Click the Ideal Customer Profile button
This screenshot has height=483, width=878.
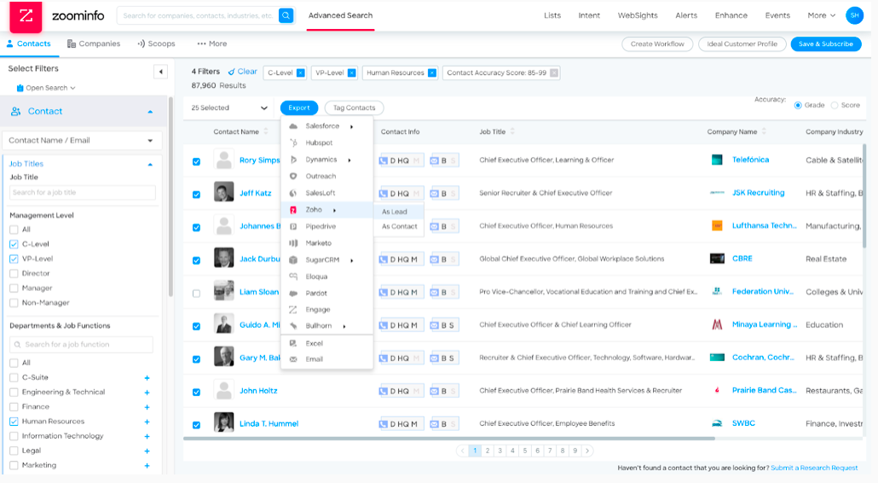742,44
